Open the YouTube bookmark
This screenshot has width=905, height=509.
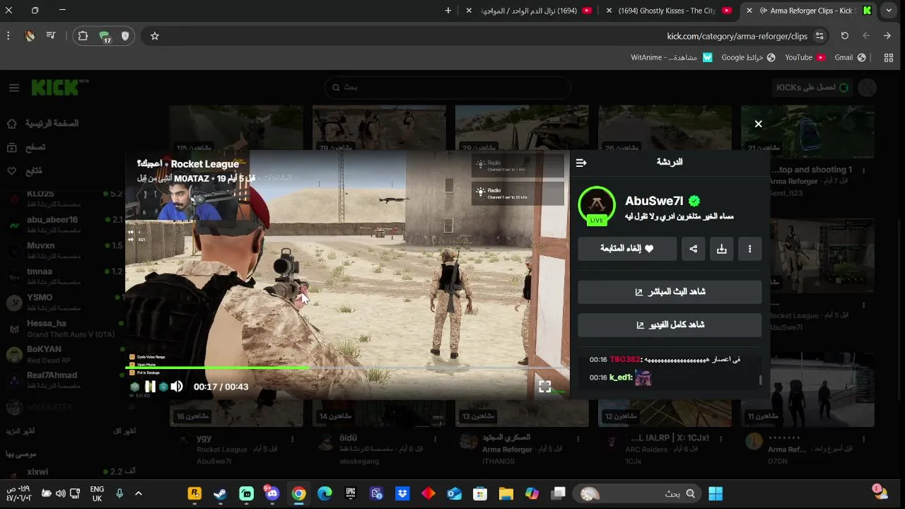805,58
